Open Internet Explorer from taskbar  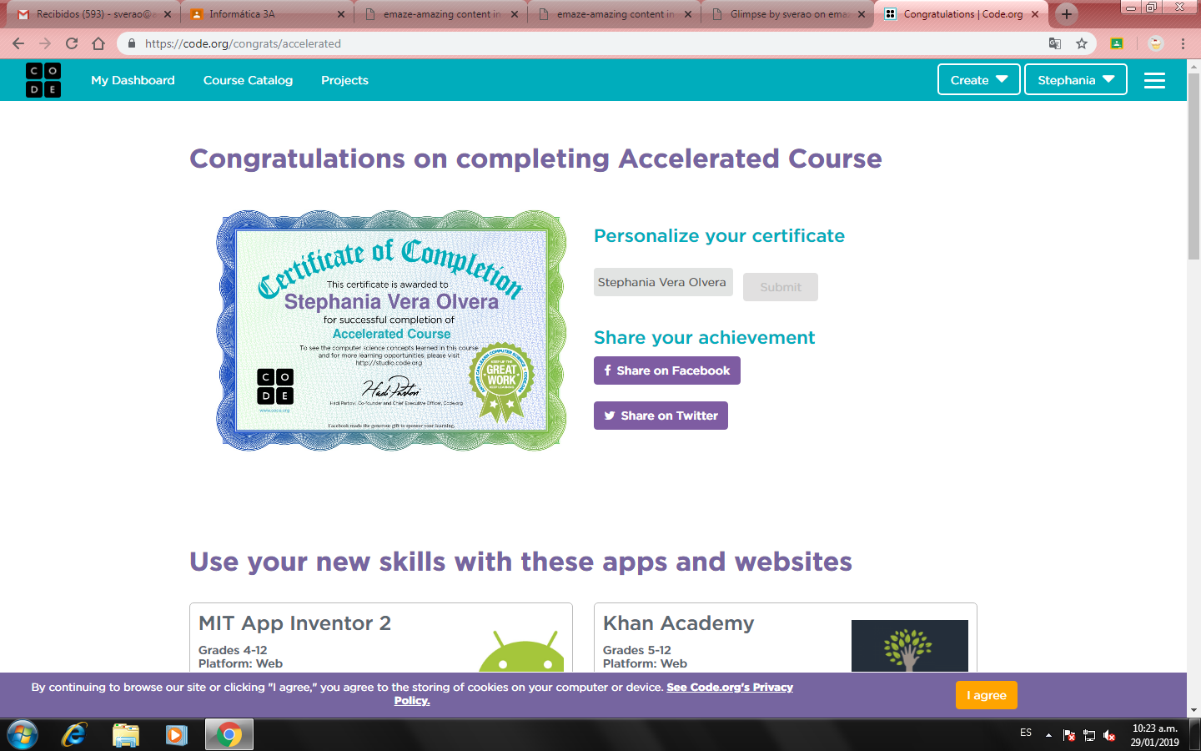(x=73, y=734)
